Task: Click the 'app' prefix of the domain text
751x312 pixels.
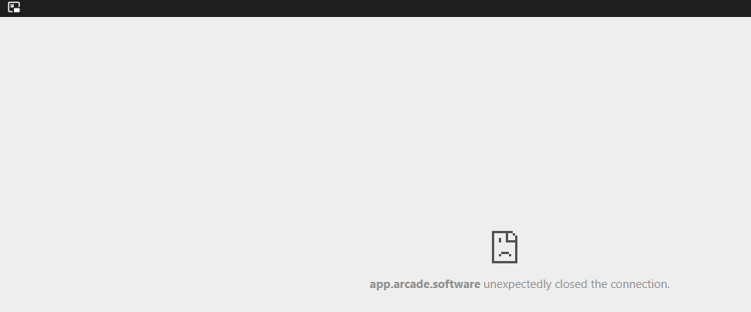Action: click(380, 285)
